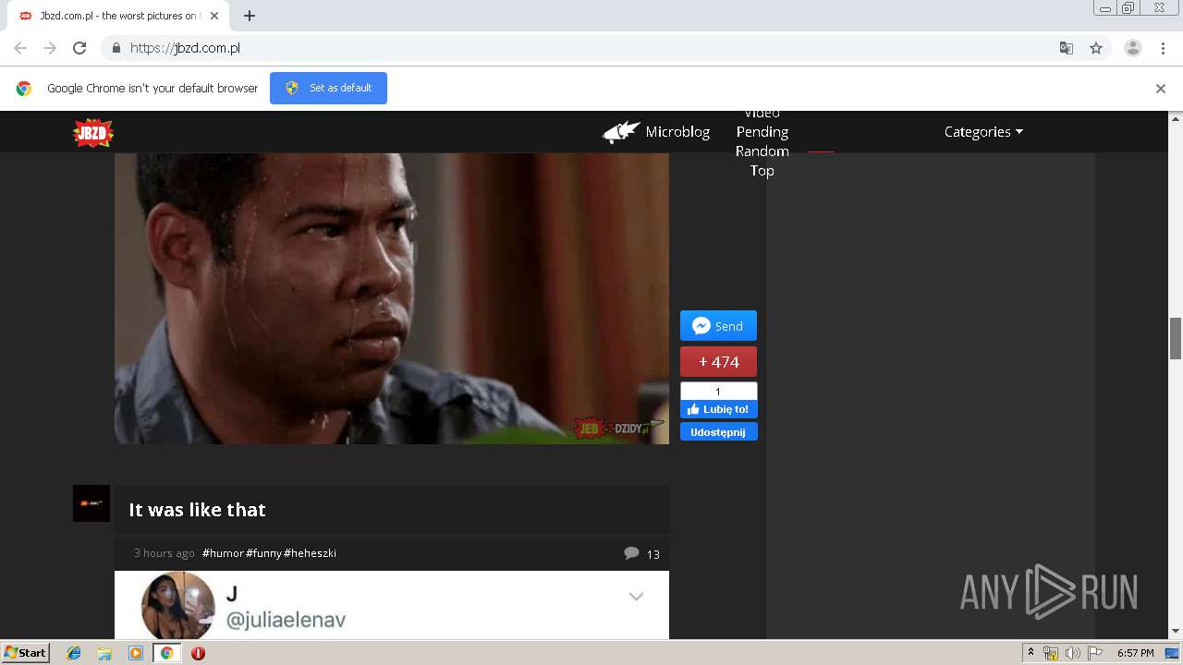Switch to the Chrome taskbar button

(x=166, y=653)
